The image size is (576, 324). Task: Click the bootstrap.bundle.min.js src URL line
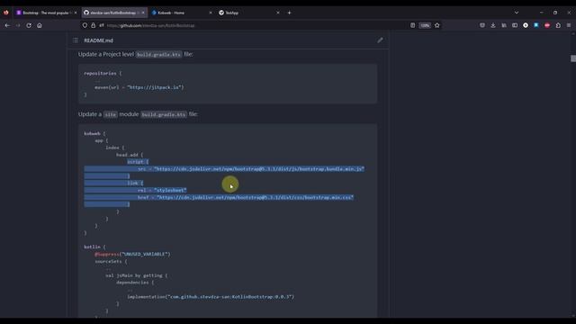tap(251, 169)
